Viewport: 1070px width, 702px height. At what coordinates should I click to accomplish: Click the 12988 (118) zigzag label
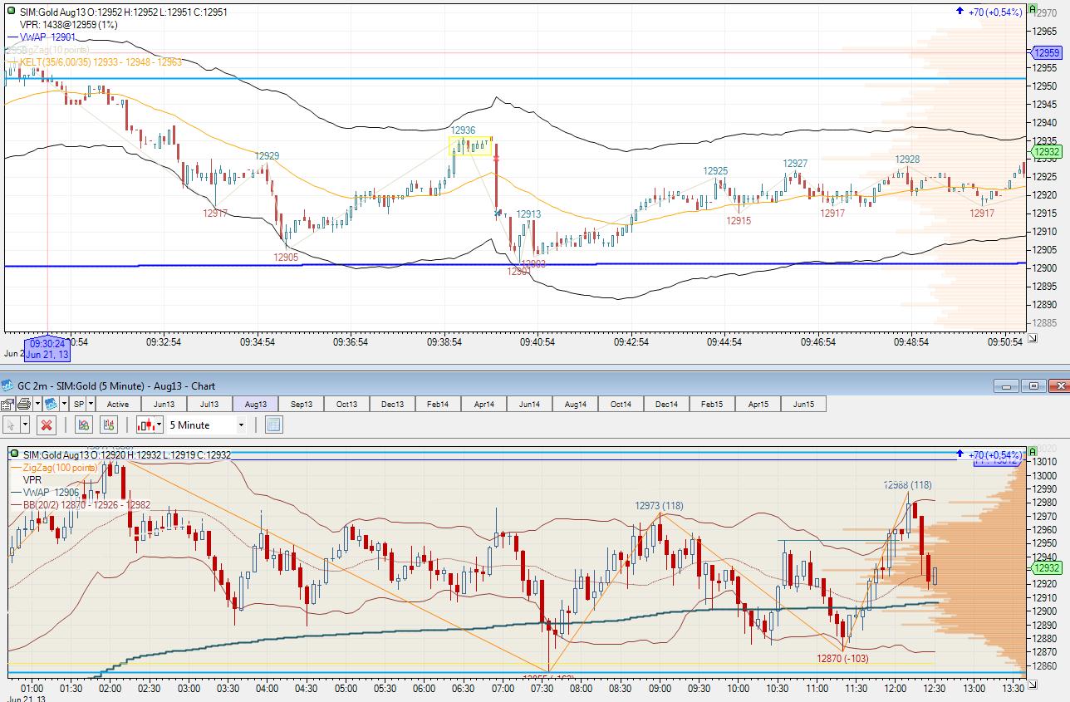908,485
